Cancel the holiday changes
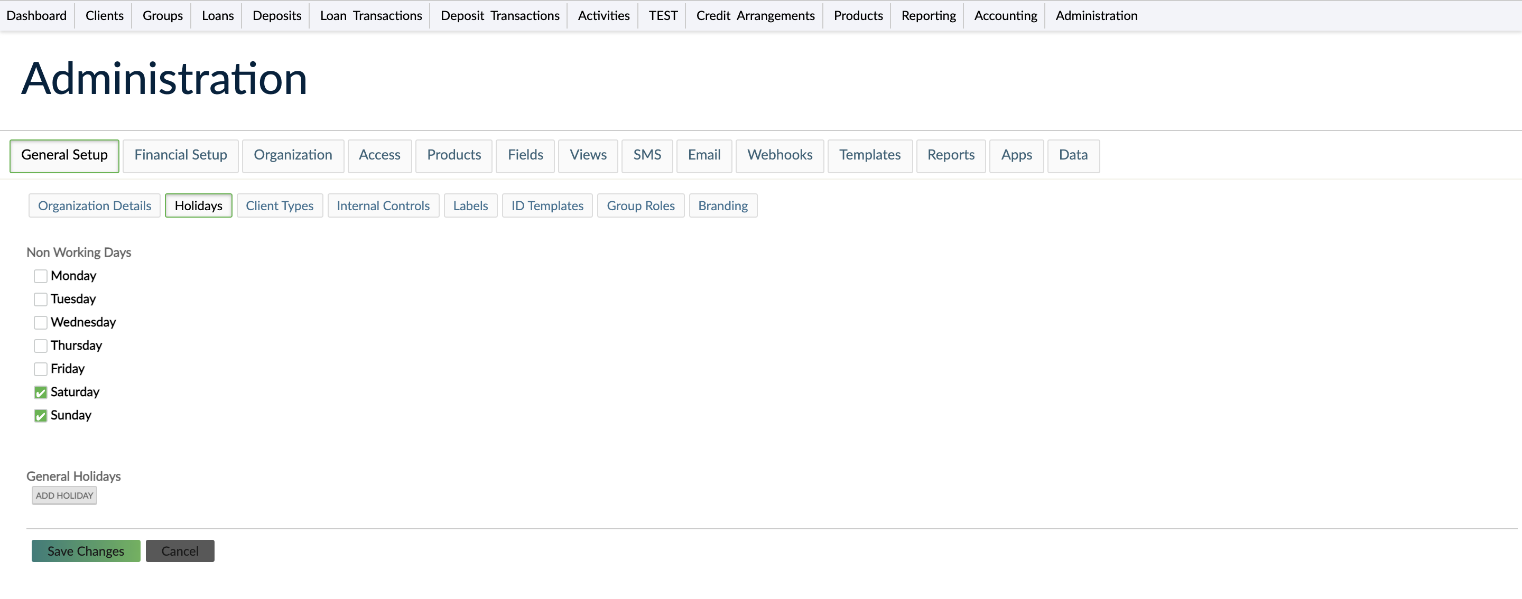1522x599 pixels. coord(180,551)
